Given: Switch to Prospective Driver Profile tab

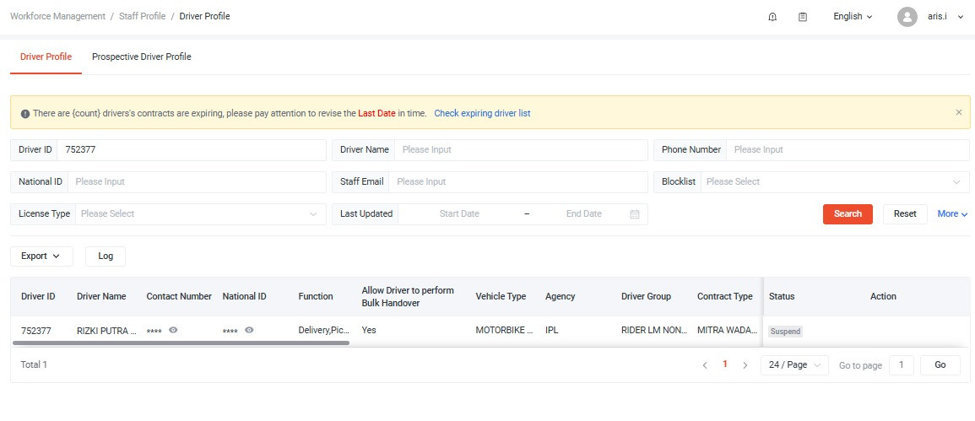Looking at the screenshot, I should tap(141, 57).
